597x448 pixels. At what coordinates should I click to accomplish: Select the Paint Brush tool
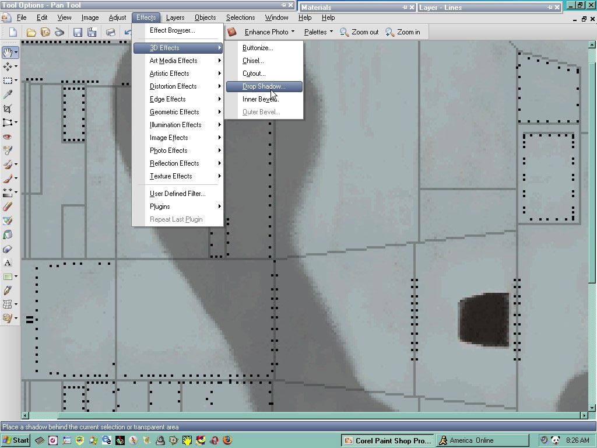7,178
